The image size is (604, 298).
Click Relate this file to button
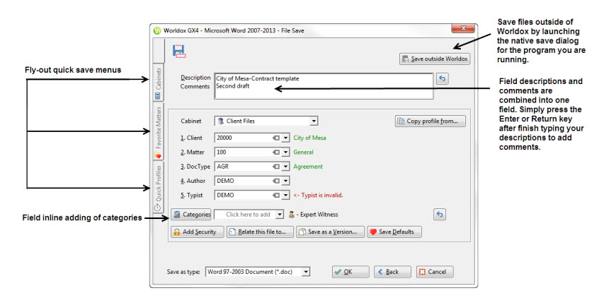260,232
